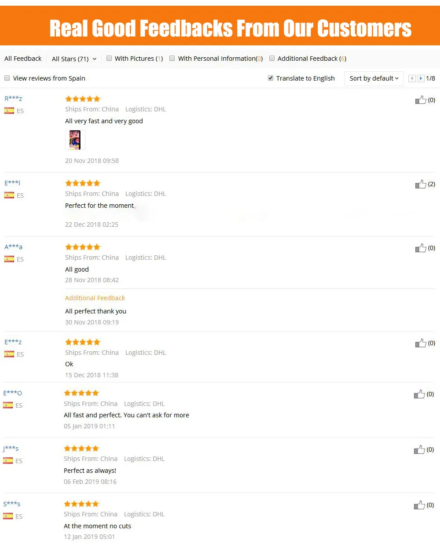The image size is (440, 545).
Task: Click thumbs-up on E***O's review
Action: [419, 394]
